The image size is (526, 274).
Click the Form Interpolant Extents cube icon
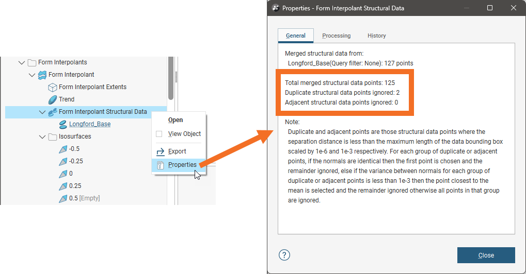(x=53, y=88)
